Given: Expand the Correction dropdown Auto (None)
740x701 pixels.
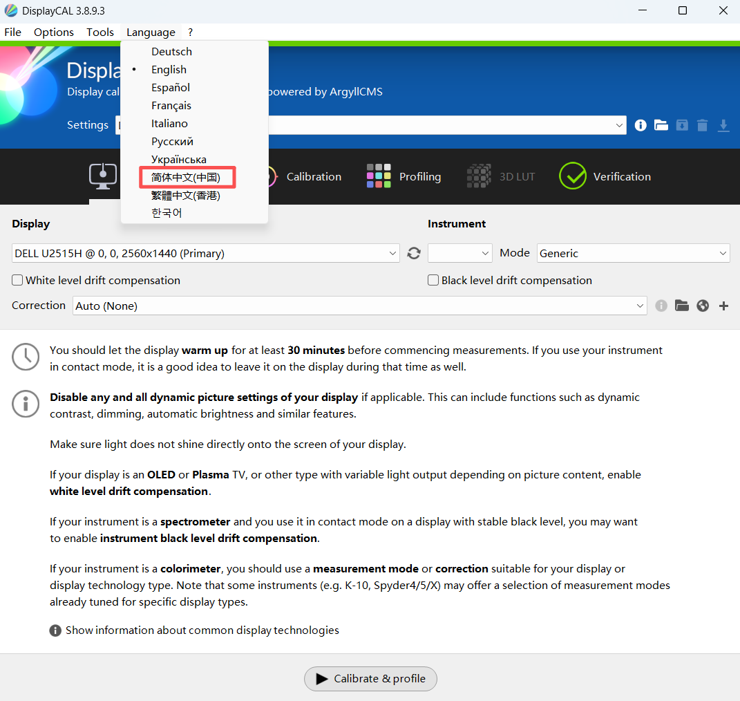Looking at the screenshot, I should [x=359, y=306].
